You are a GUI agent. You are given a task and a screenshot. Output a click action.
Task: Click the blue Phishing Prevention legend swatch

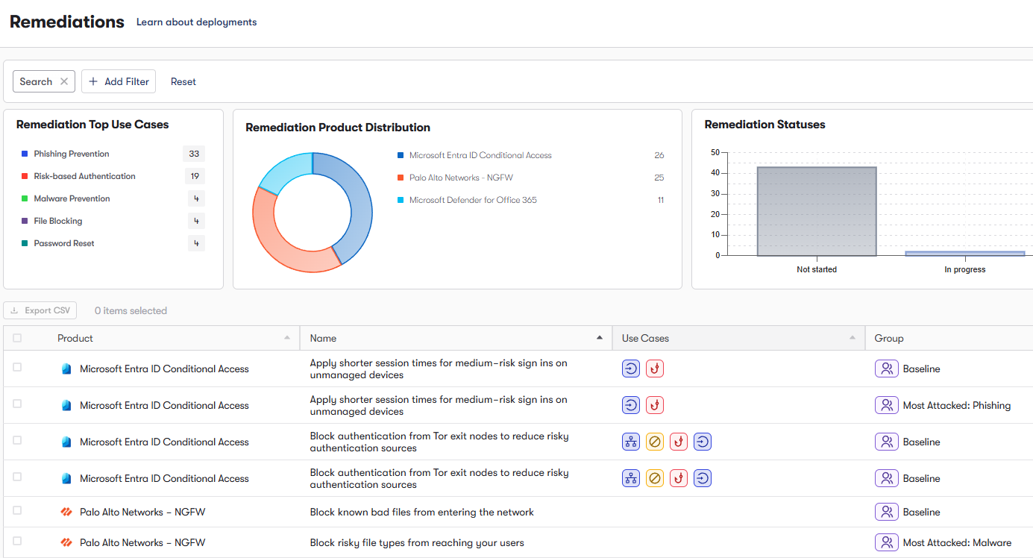click(x=25, y=154)
